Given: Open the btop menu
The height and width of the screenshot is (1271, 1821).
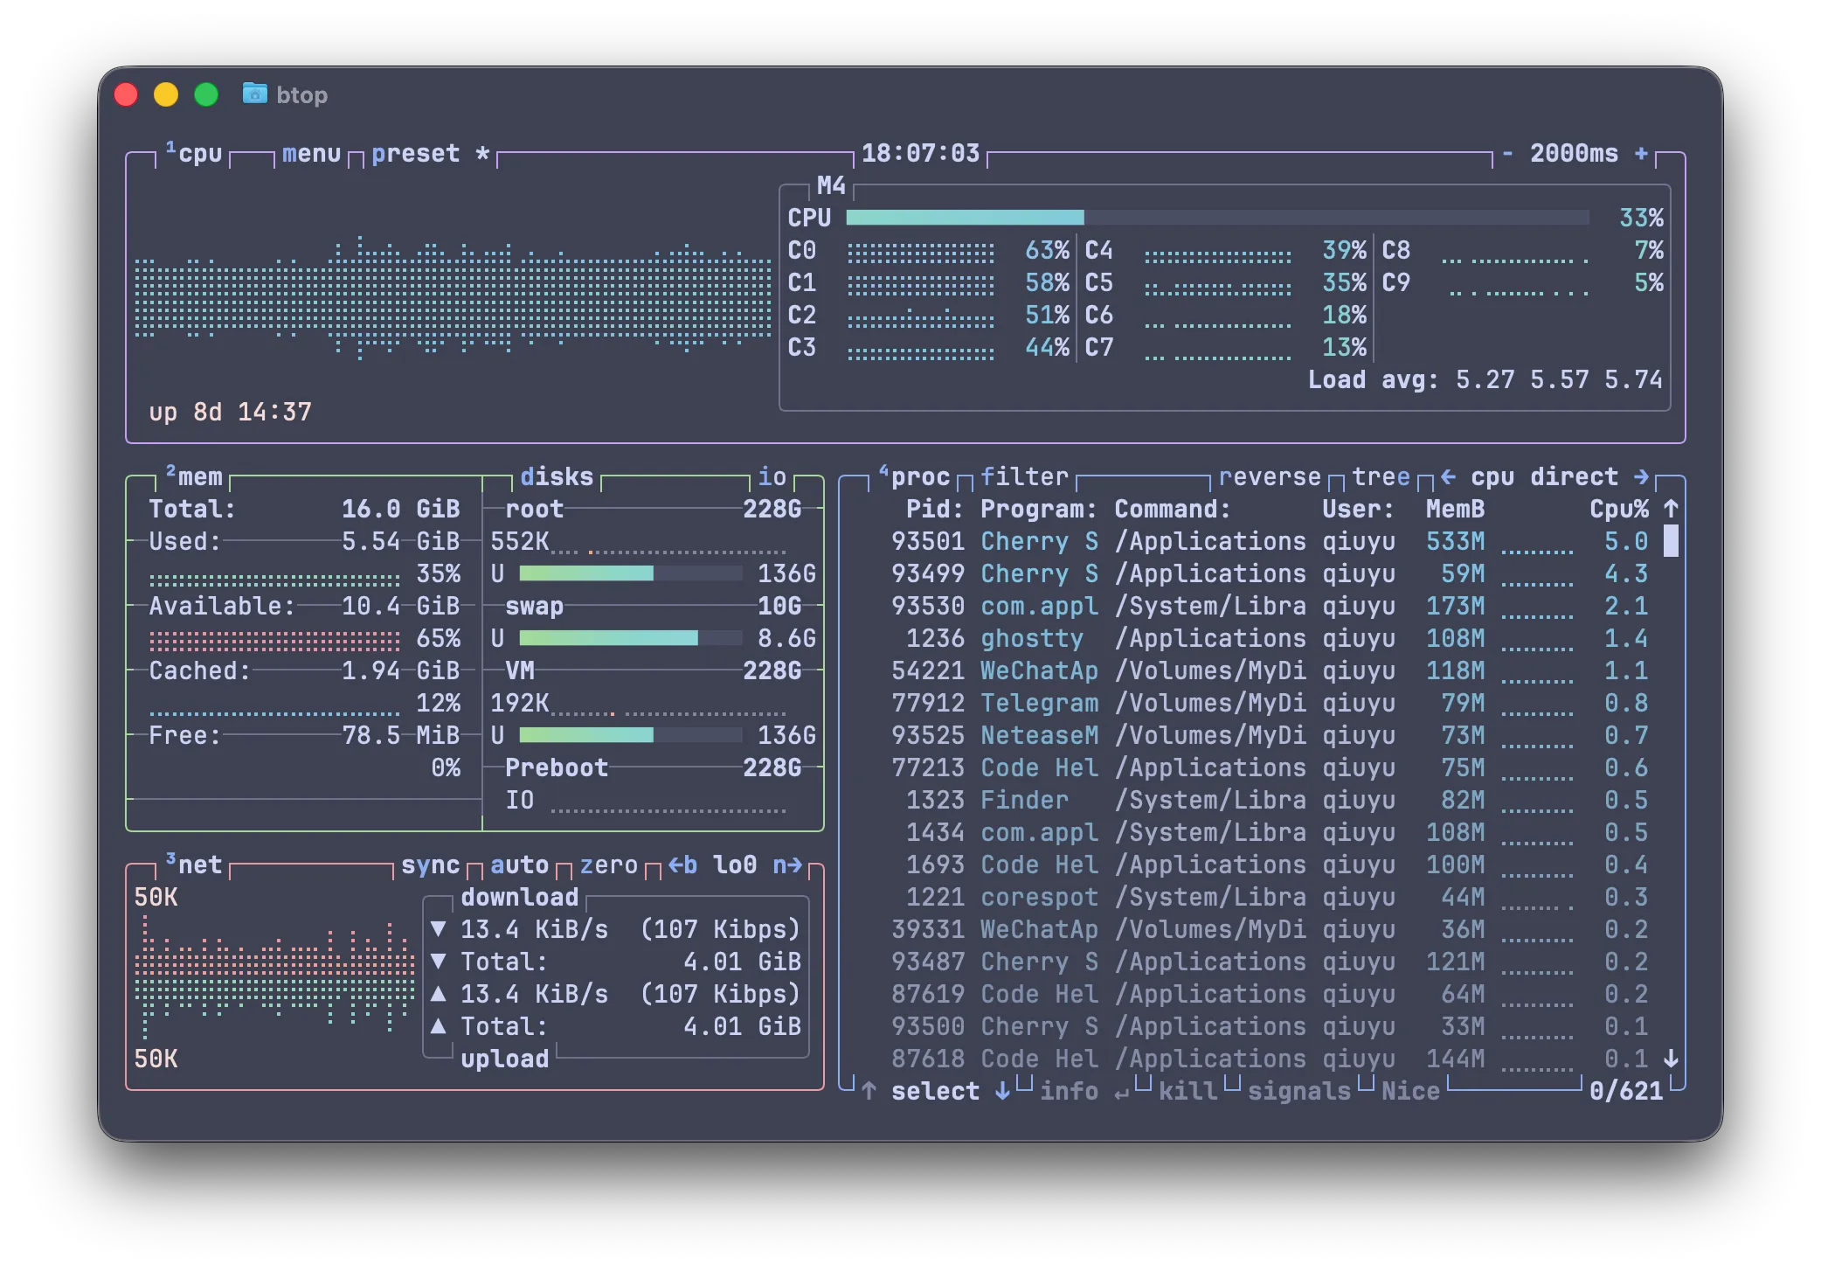Looking at the screenshot, I should 311,154.
